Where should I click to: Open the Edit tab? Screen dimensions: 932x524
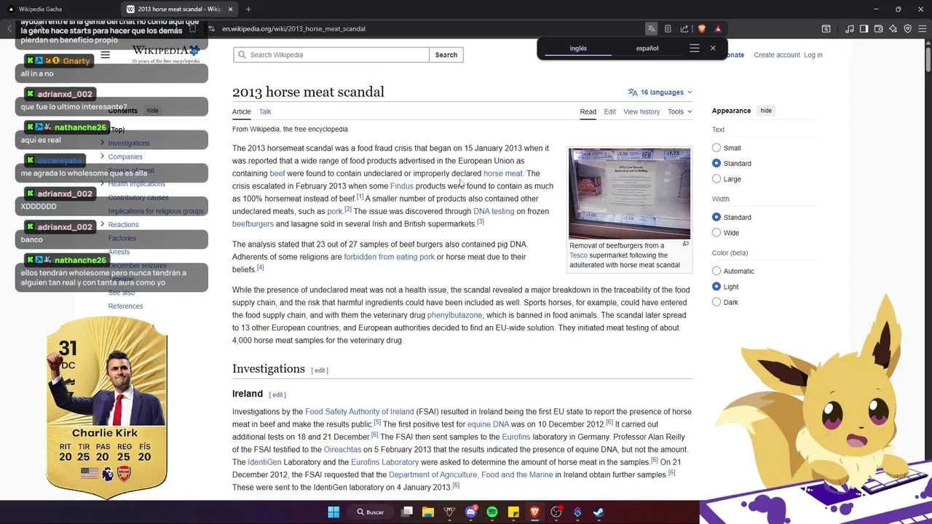coord(609,111)
